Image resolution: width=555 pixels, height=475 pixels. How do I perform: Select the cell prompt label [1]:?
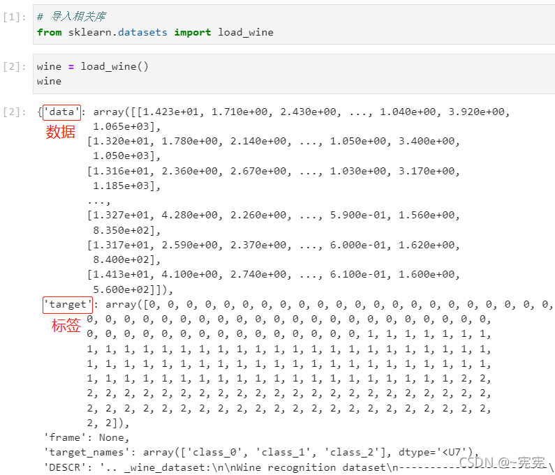15,17
